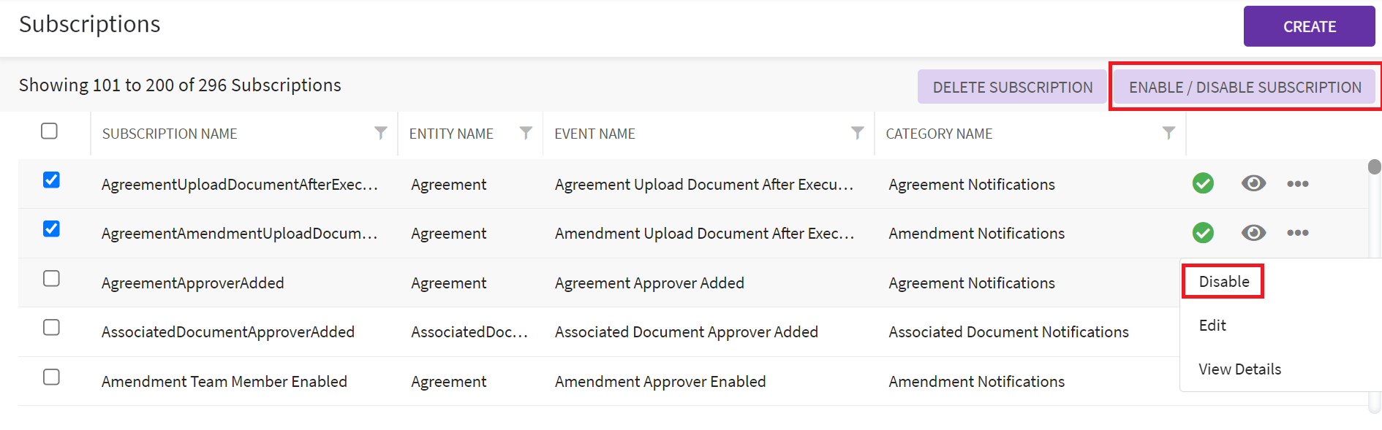This screenshot has height=430, width=1382.
Task: Open three-dot menu for AgreementUploadDocumentAfterExec row
Action: click(1297, 183)
